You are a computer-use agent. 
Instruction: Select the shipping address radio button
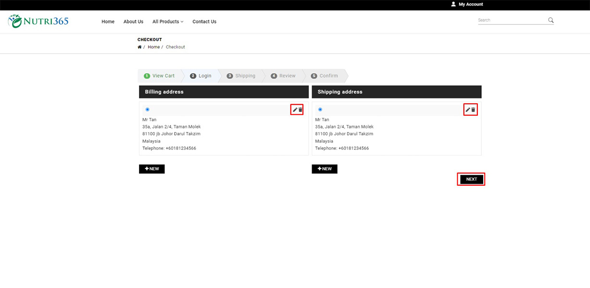click(320, 109)
